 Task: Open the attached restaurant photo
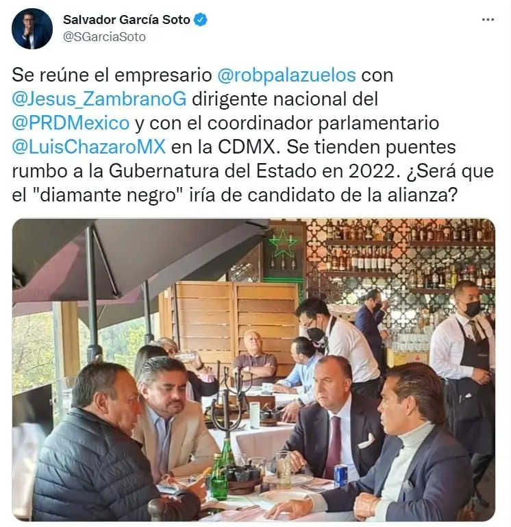[253, 369]
